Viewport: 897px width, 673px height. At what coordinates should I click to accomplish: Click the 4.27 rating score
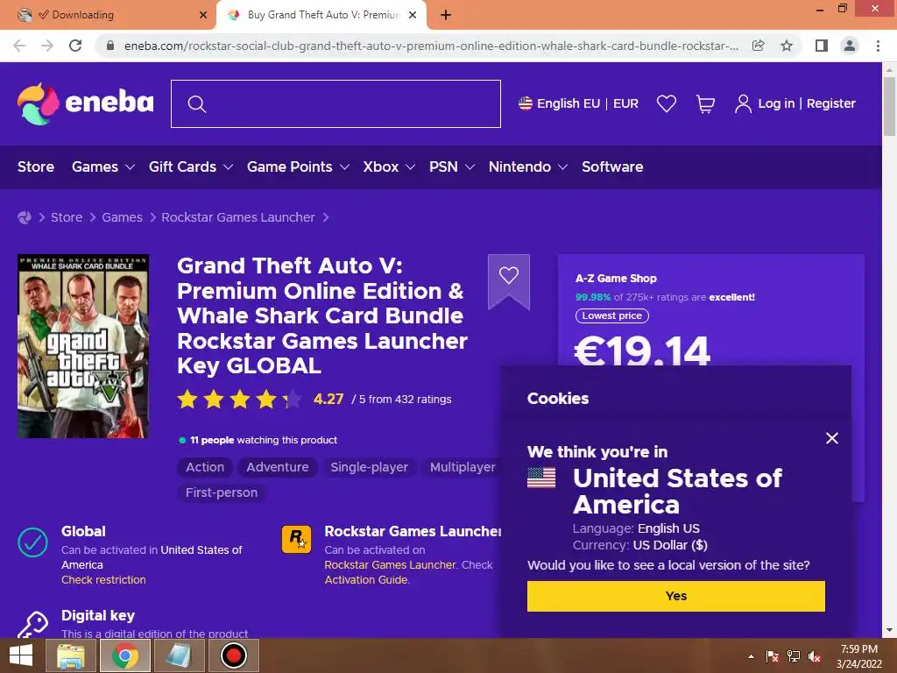tap(328, 399)
